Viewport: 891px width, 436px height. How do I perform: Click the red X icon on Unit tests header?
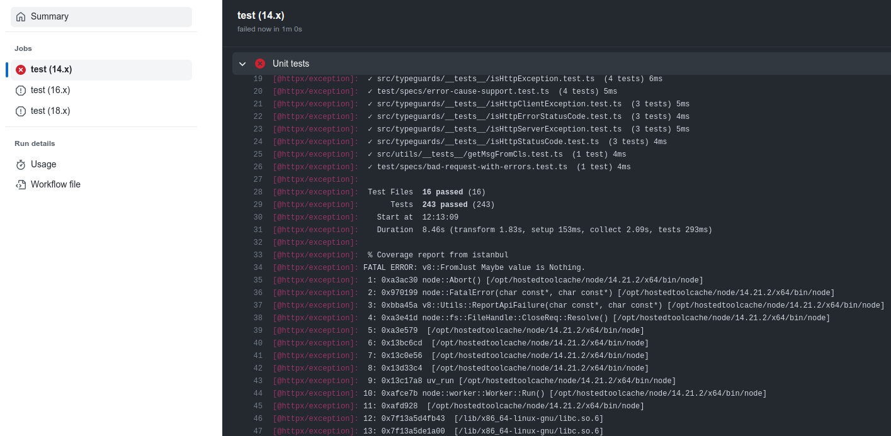coord(260,63)
